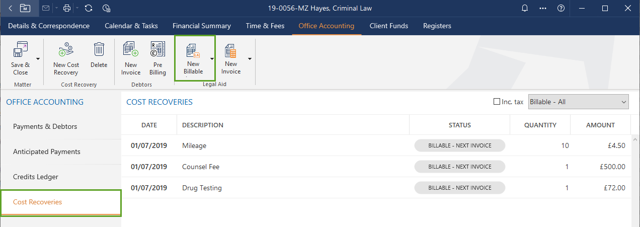Screen dimensions: 640x227
Task: Click the printer icon in title bar
Action: tap(67, 8)
